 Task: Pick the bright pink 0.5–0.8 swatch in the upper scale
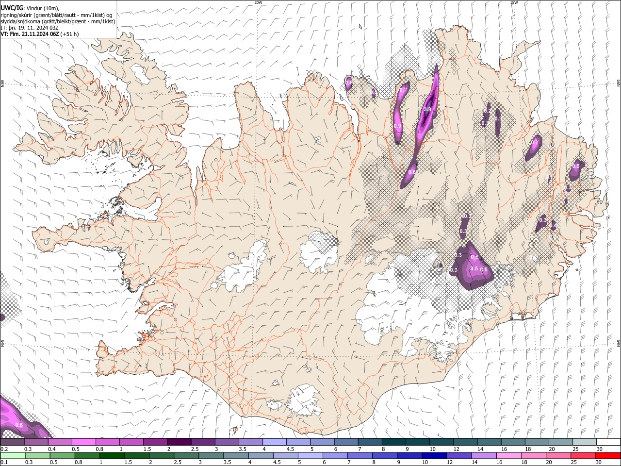83,442
